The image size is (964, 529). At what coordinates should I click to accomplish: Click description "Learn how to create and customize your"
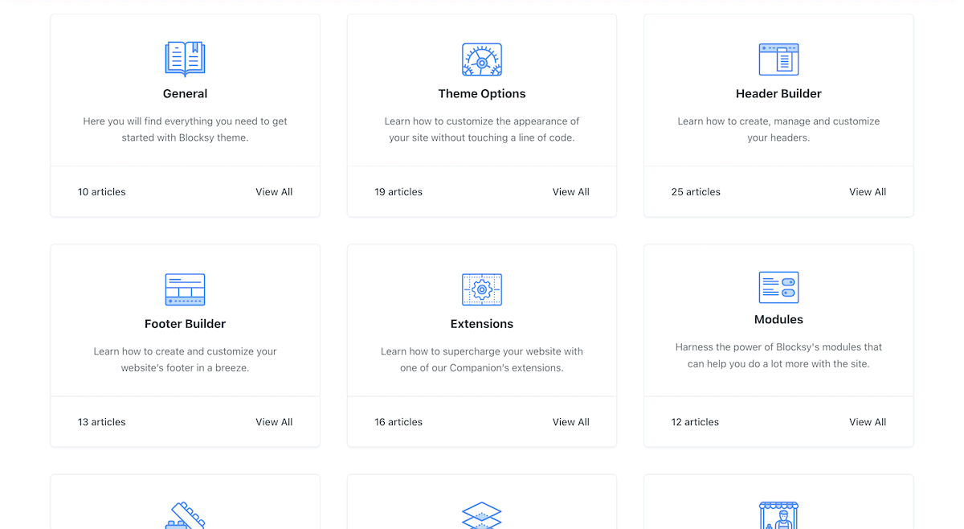(x=185, y=359)
